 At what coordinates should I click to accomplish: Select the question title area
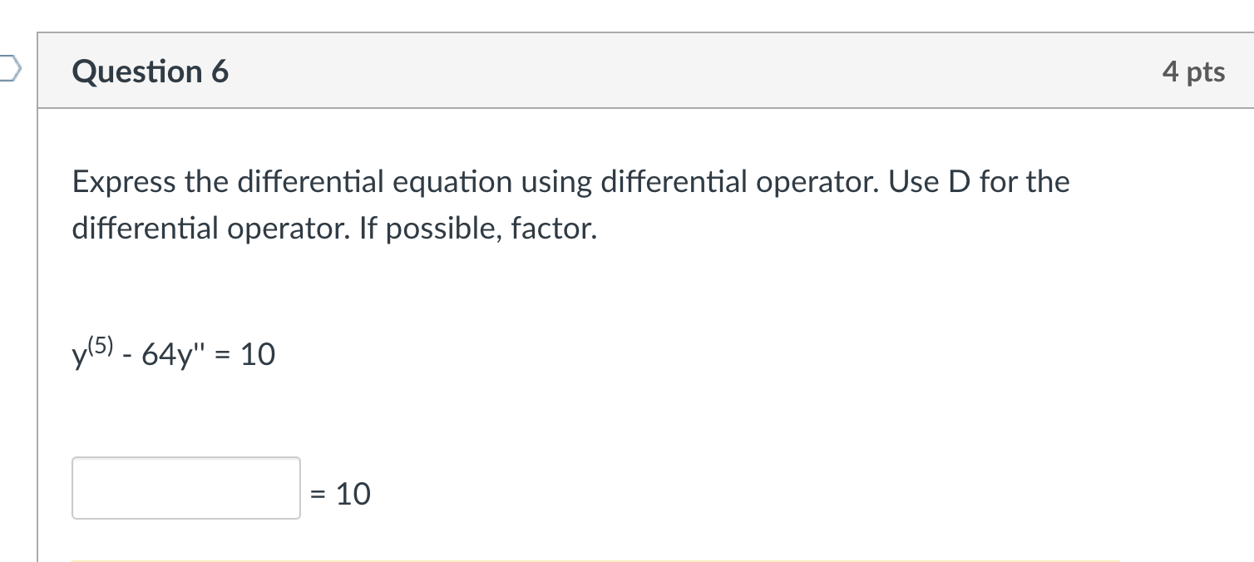pyautogui.click(x=150, y=71)
